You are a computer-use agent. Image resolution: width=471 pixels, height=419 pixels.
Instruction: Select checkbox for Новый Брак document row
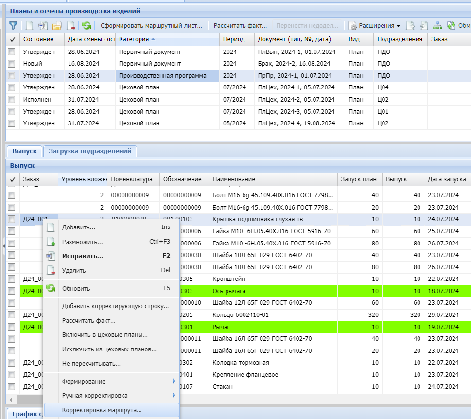12,64
